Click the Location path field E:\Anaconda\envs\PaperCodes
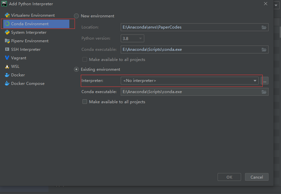281x194 pixels. pos(194,27)
